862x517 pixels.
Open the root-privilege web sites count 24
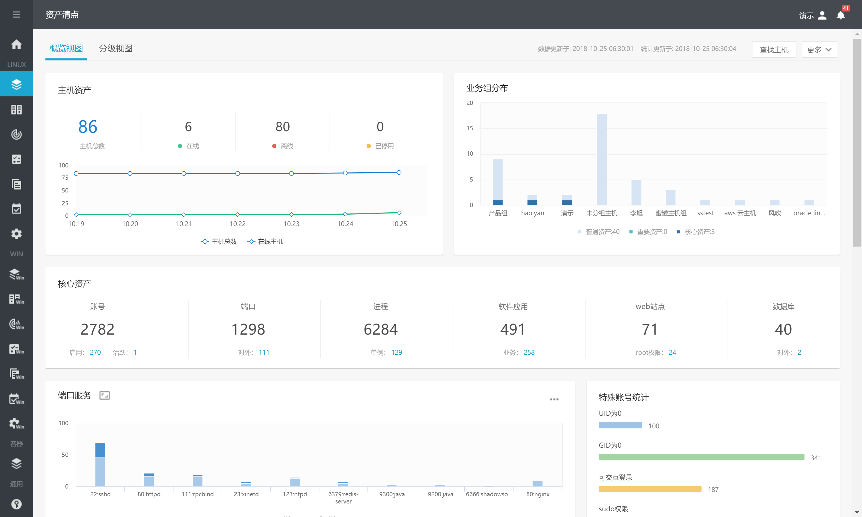click(x=672, y=352)
